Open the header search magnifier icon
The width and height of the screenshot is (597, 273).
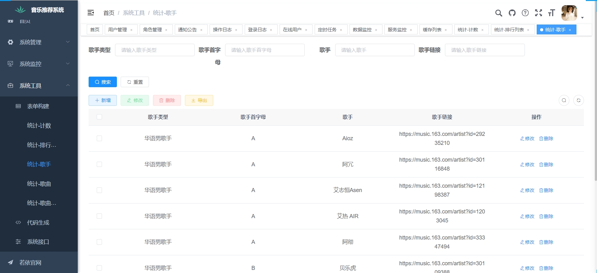click(x=498, y=13)
